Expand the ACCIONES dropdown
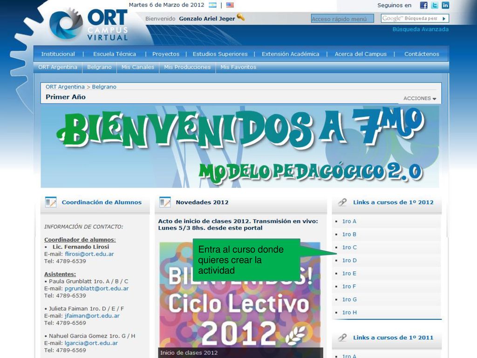This screenshot has height=358, width=477. coord(420,98)
